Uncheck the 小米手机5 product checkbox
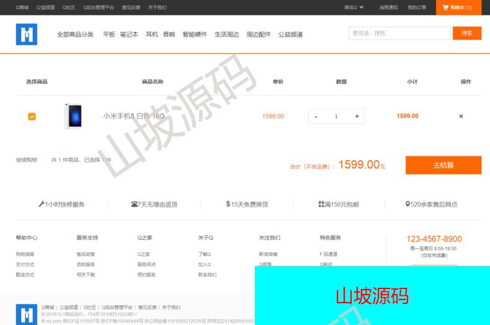Screen dimensions: 490x325 coord(32,116)
